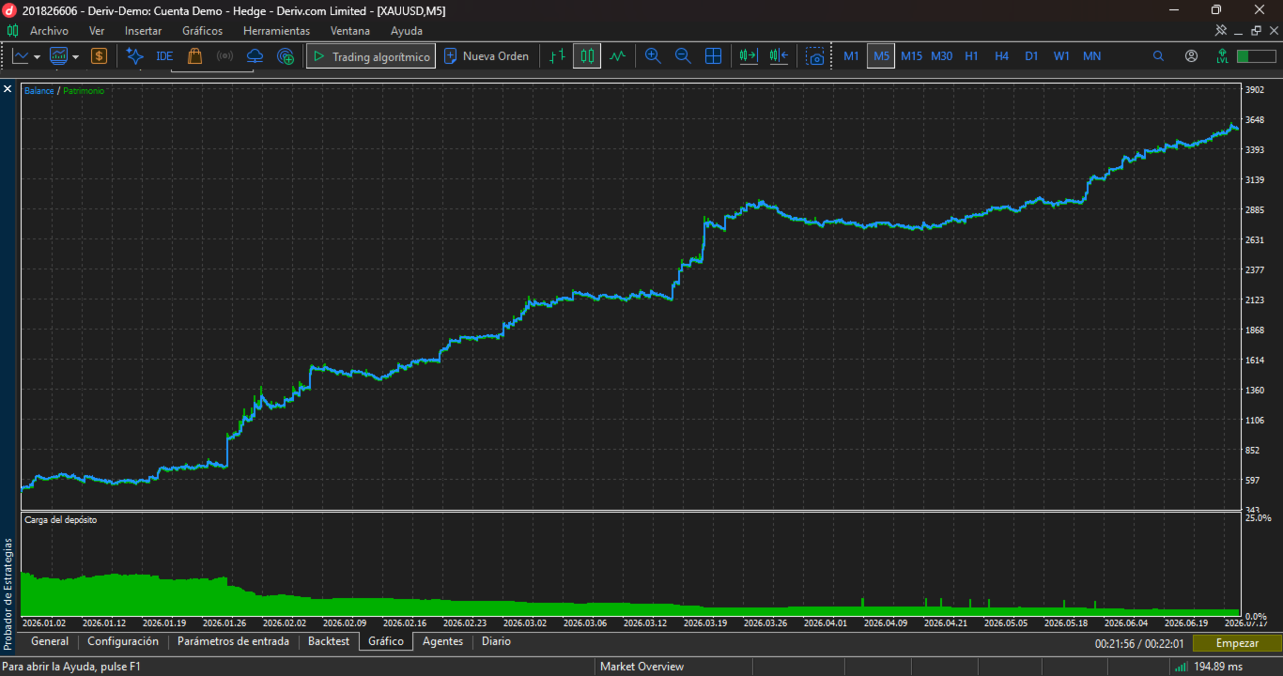This screenshot has width=1283, height=676.
Task: Open the Ayuda menu
Action: (x=407, y=31)
